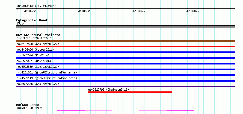Open variant label nsv1052620 (Coe2014)
The height and width of the screenshot is (114, 243).
[x=33, y=55]
